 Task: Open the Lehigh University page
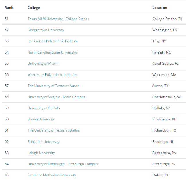[41, 153]
